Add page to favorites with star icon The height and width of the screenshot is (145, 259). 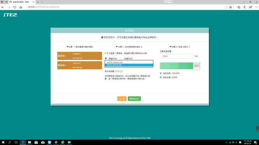tap(231, 7)
